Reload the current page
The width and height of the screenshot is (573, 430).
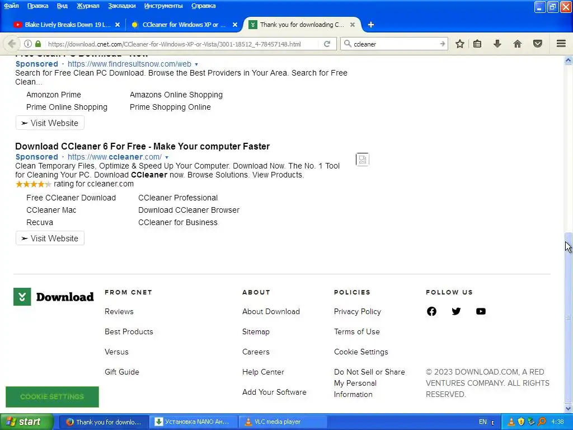[327, 44]
